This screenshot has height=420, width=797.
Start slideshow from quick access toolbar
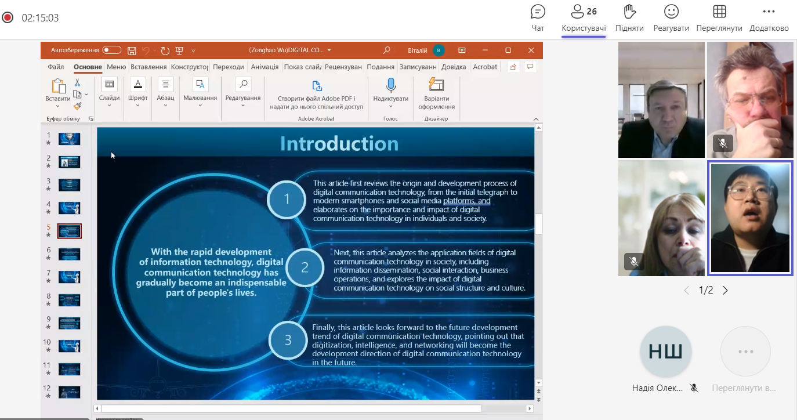179,50
